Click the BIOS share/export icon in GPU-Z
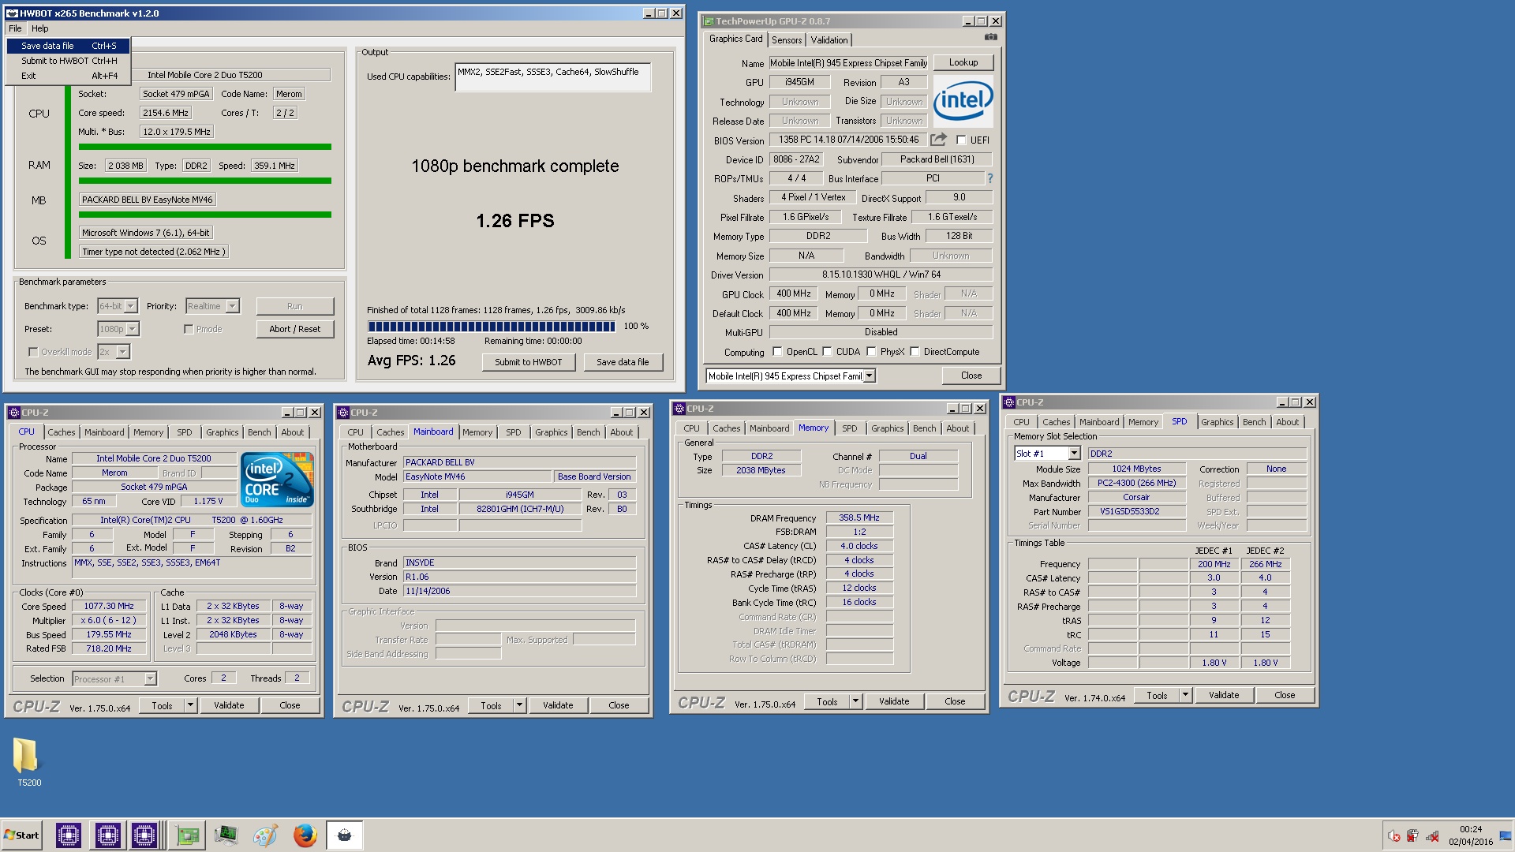This screenshot has width=1515, height=852. [938, 140]
